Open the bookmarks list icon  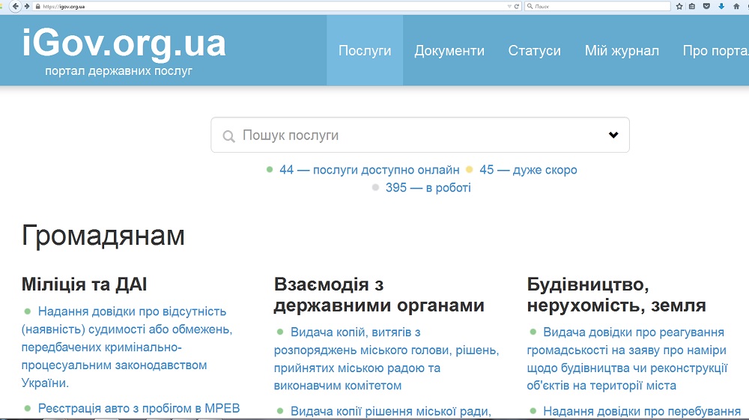693,6
